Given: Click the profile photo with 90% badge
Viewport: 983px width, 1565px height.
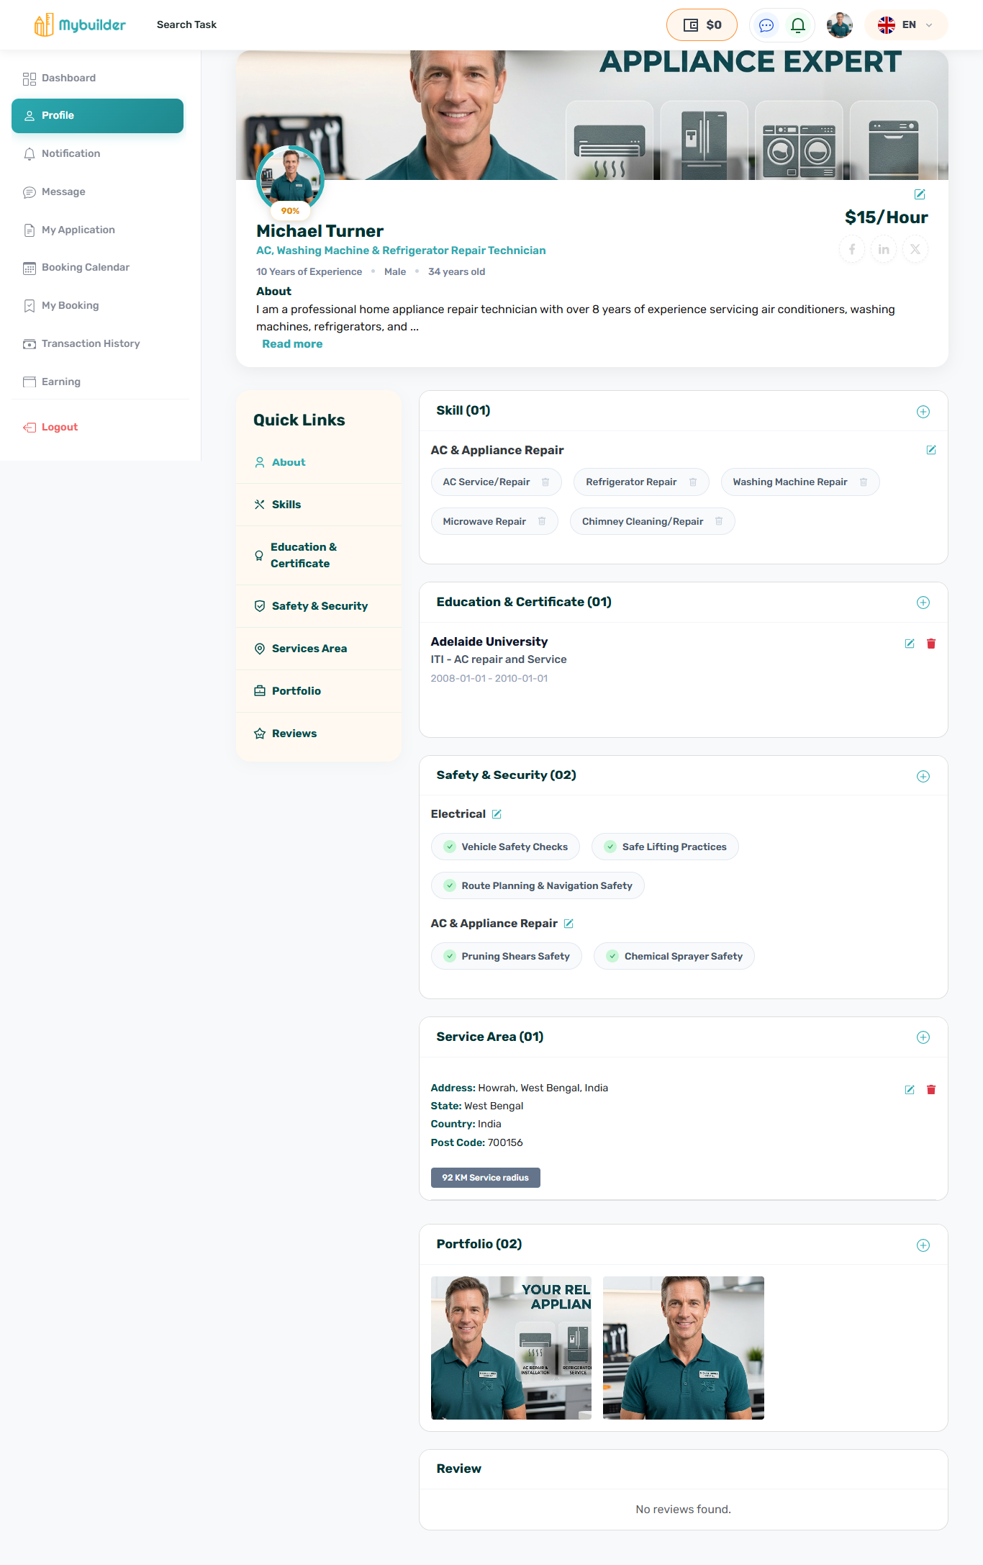Looking at the screenshot, I should [x=291, y=180].
